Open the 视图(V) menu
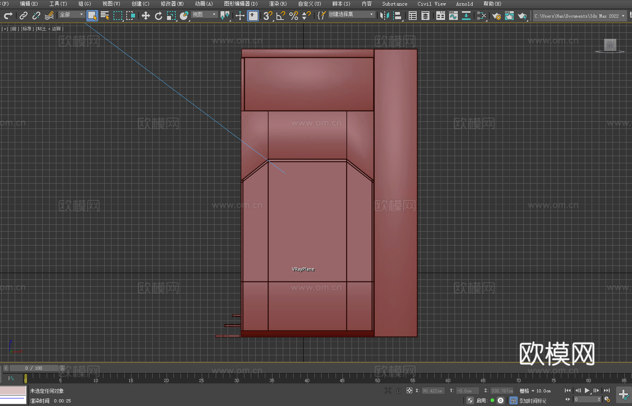 (x=111, y=4)
